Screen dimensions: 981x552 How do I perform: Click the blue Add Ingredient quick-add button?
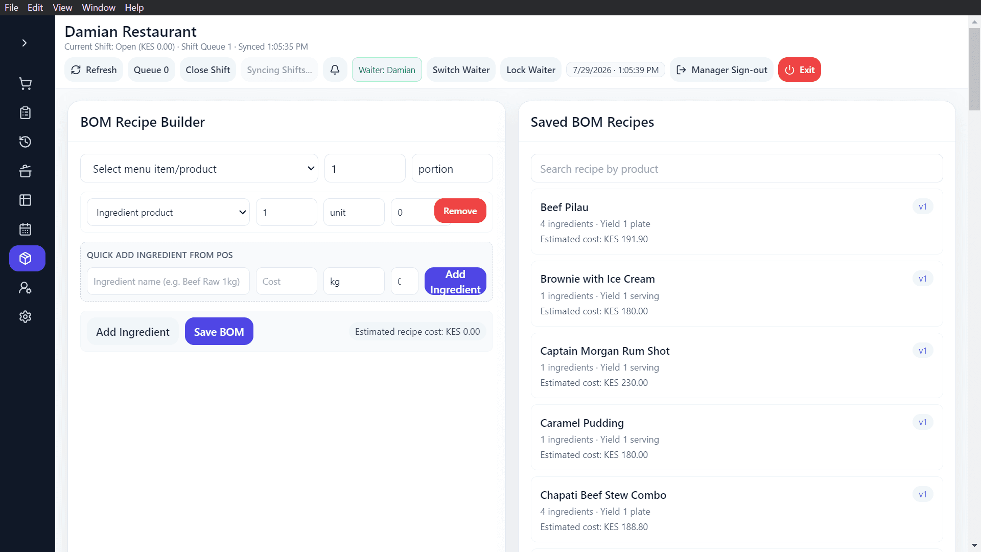click(455, 281)
